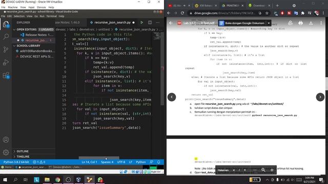This screenshot has width=328, height=184.
Task: Open the VS Code Selection menu
Action: pos(19,16)
